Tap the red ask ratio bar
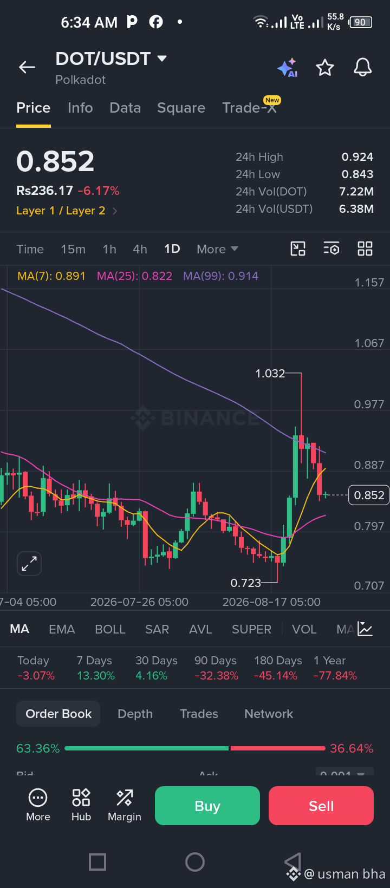The height and width of the screenshot is (888, 390). [x=278, y=748]
